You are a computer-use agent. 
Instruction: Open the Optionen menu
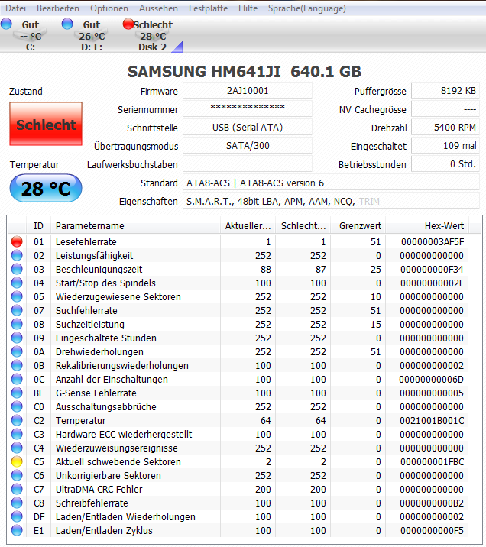109,8
